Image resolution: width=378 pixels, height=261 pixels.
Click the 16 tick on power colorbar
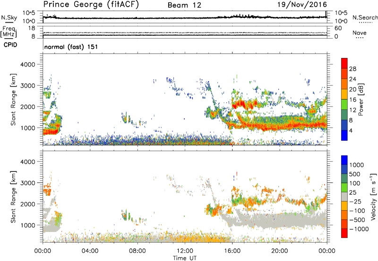tap(352, 100)
